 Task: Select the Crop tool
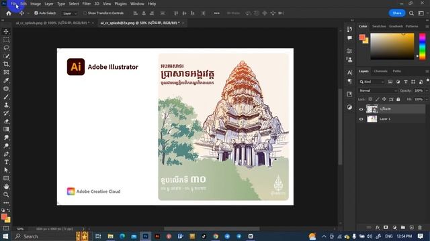(x=6, y=64)
